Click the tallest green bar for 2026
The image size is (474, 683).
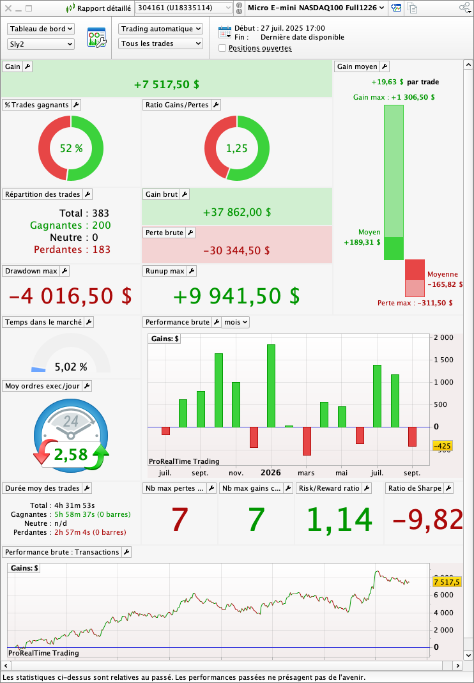pyautogui.click(x=271, y=386)
